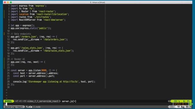Select the 1.vim tmux window tab
Viewport: 195px width, 109px height.
point(29,107)
